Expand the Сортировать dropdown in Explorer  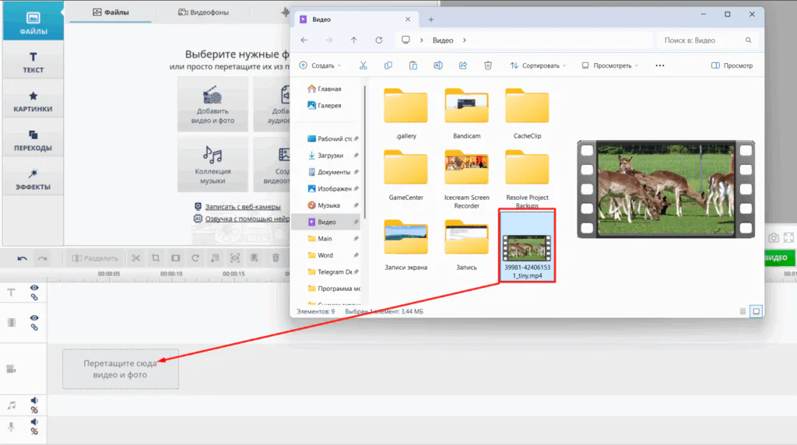point(538,65)
